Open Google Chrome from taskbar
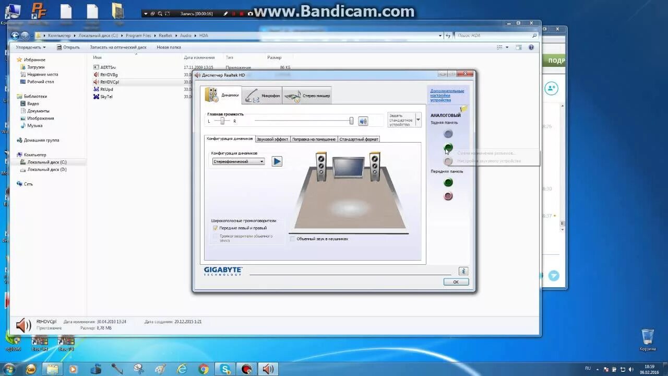Screen dimensions: 668x376 coord(204,369)
